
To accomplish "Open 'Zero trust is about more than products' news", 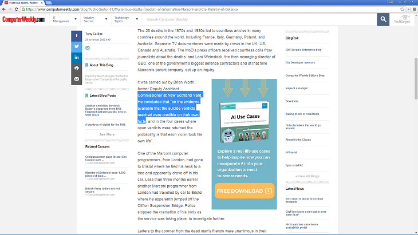I will point(304,200).
